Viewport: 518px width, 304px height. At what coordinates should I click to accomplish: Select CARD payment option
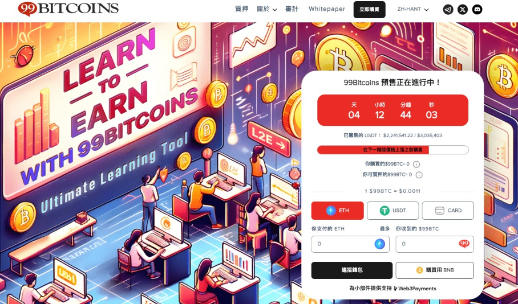(x=448, y=211)
